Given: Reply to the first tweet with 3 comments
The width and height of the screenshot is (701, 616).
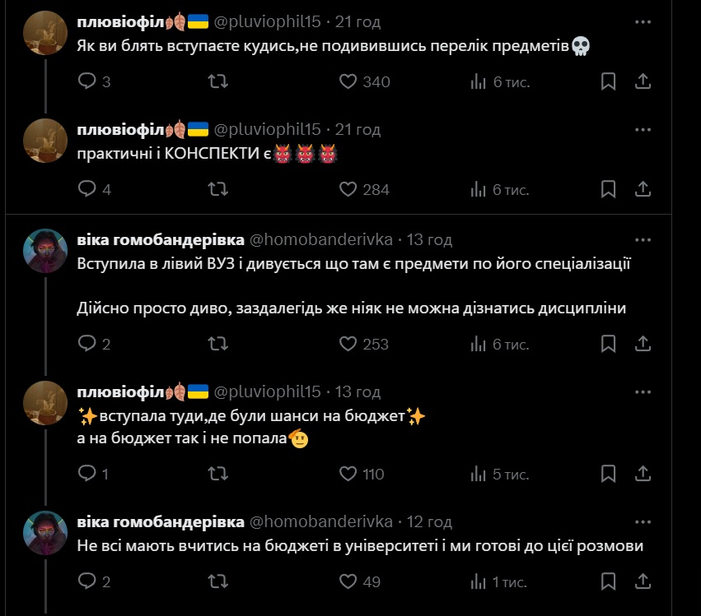Looking at the screenshot, I should coord(94,81).
